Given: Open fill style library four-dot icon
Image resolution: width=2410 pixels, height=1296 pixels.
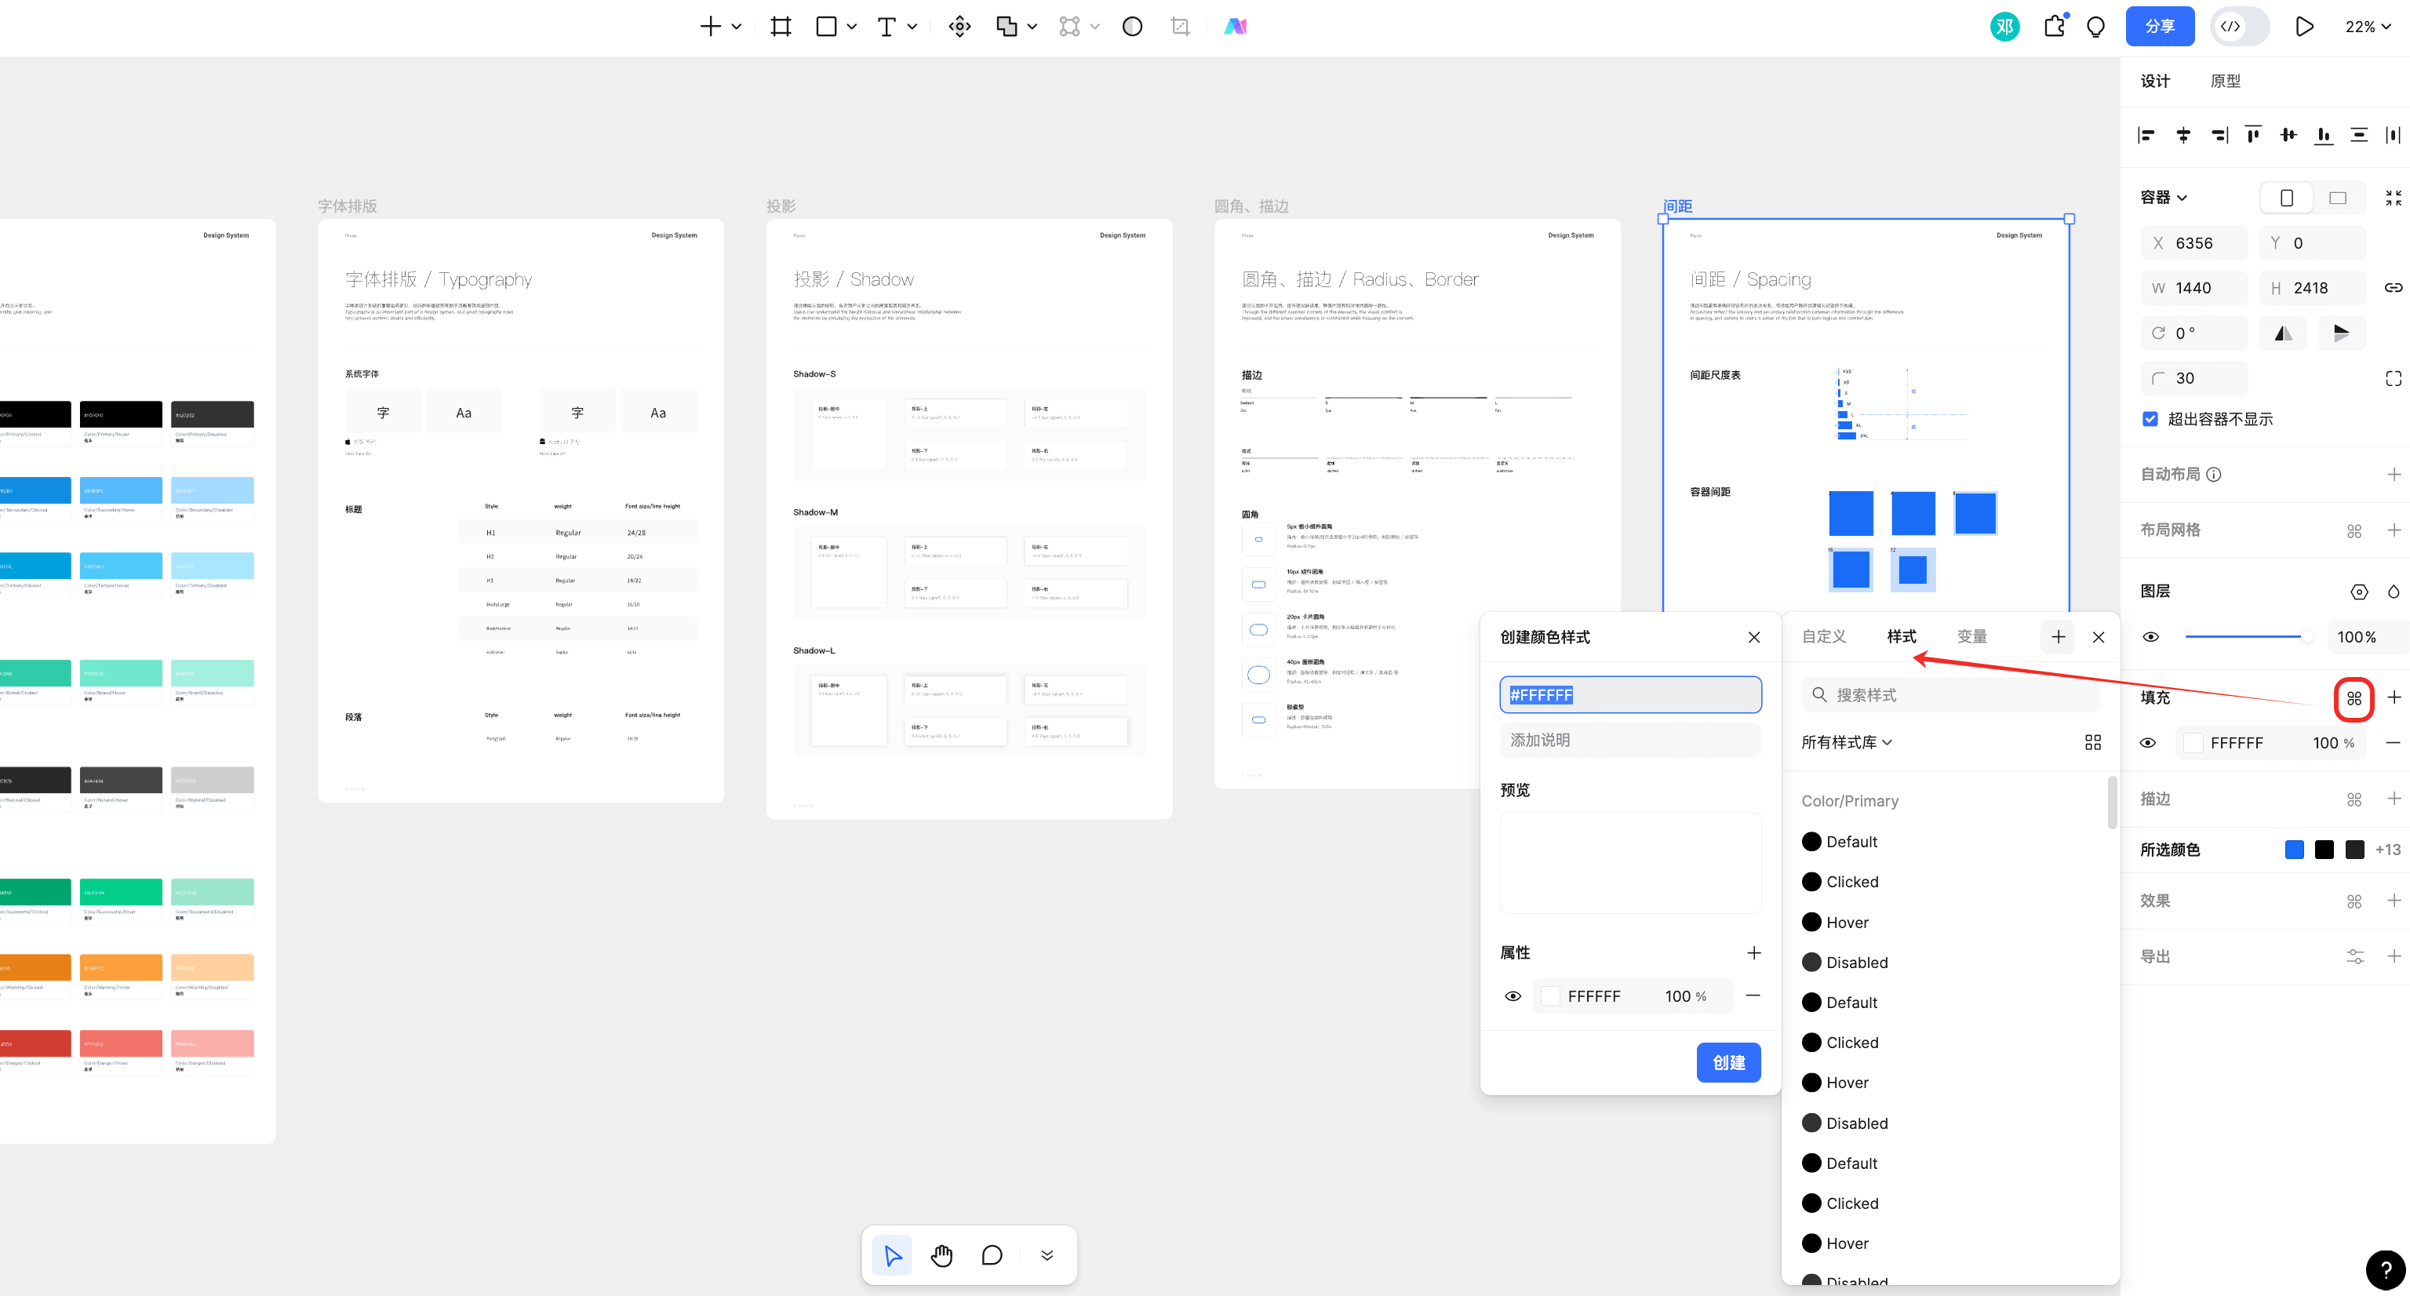Looking at the screenshot, I should point(2354,698).
